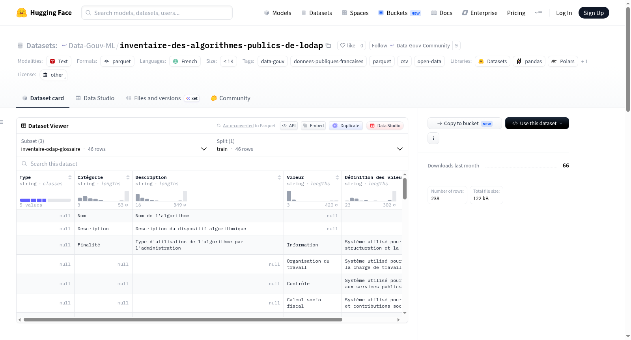631x340 pixels.
Task: Open the Datasets page
Action: 316,13
